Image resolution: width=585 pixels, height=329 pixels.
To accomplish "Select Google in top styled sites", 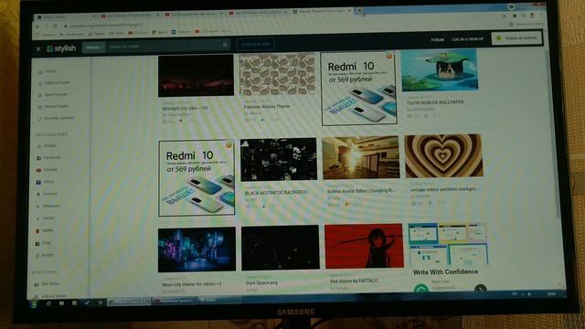I will tap(47, 146).
